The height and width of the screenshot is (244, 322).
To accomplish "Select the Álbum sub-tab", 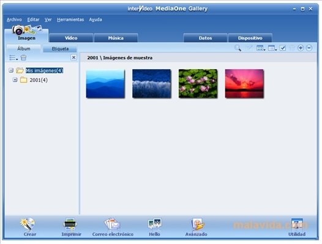I will pos(24,49).
